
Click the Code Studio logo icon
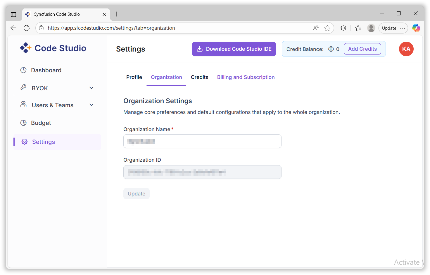(x=26, y=48)
